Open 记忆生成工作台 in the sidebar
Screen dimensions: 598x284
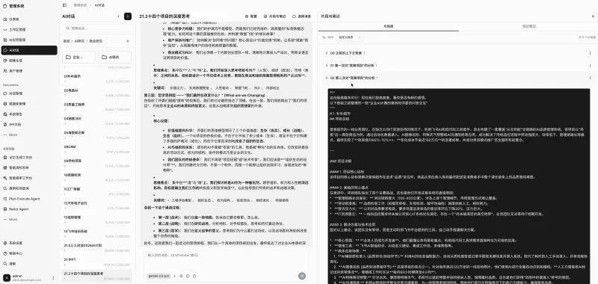click(29, 157)
